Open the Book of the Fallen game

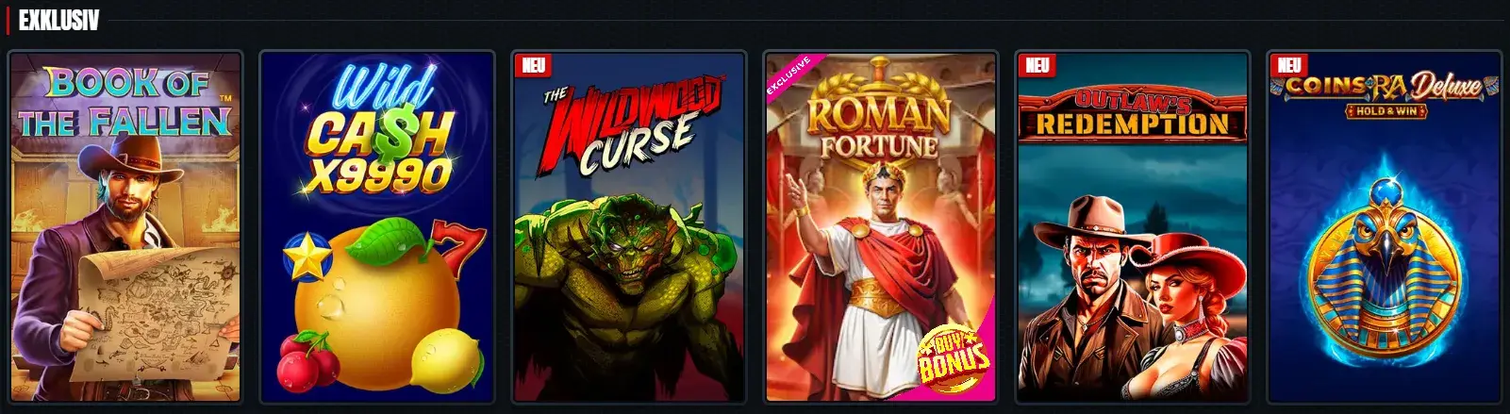[124, 226]
